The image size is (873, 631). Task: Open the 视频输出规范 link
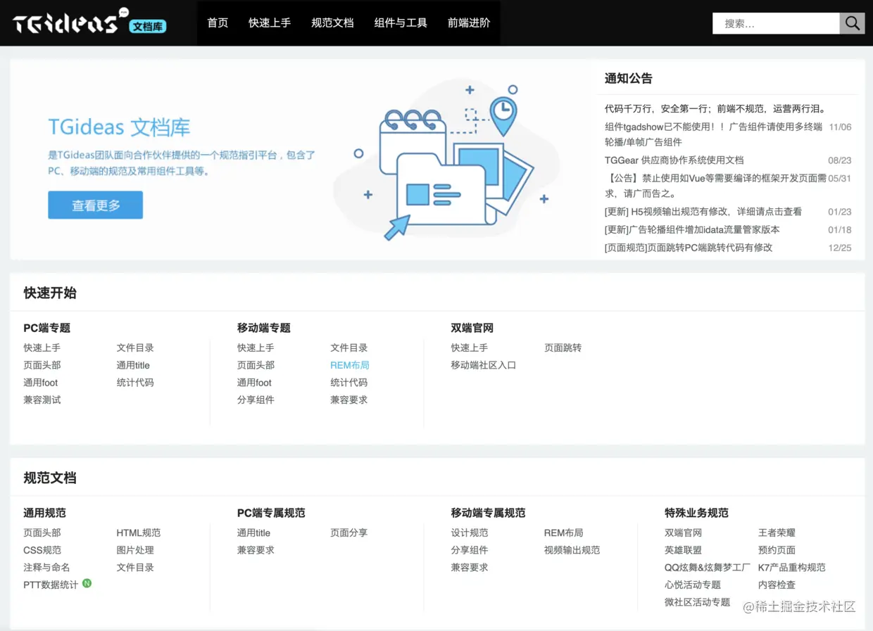pyautogui.click(x=572, y=550)
